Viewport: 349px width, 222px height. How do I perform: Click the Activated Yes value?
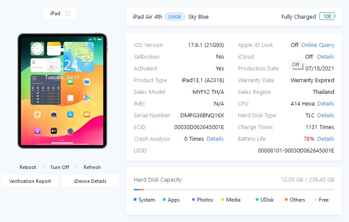coord(220,69)
